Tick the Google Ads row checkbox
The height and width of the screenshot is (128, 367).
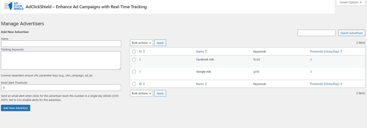coord(134,72)
